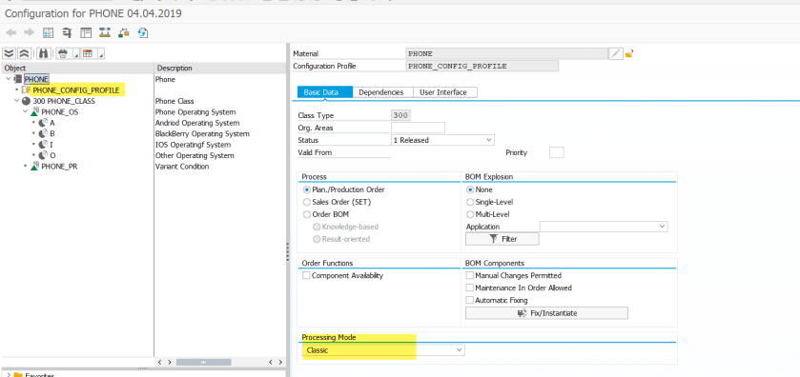Select Single-Level BOM explosion

(470, 202)
